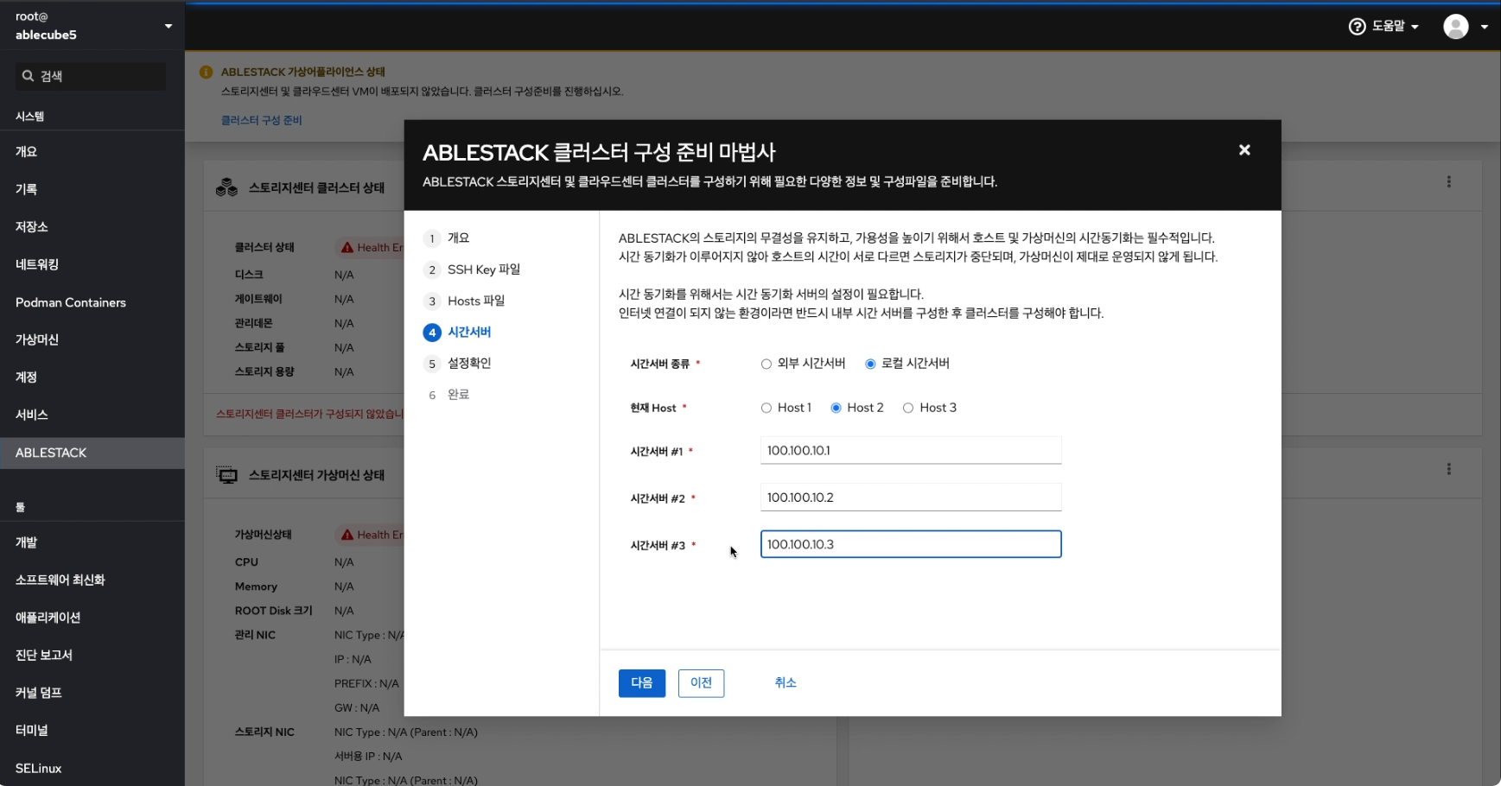Open 계정 in the sidebar
The width and height of the screenshot is (1501, 786).
coord(92,377)
